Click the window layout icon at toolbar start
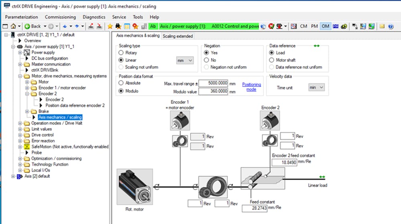 [5, 26]
